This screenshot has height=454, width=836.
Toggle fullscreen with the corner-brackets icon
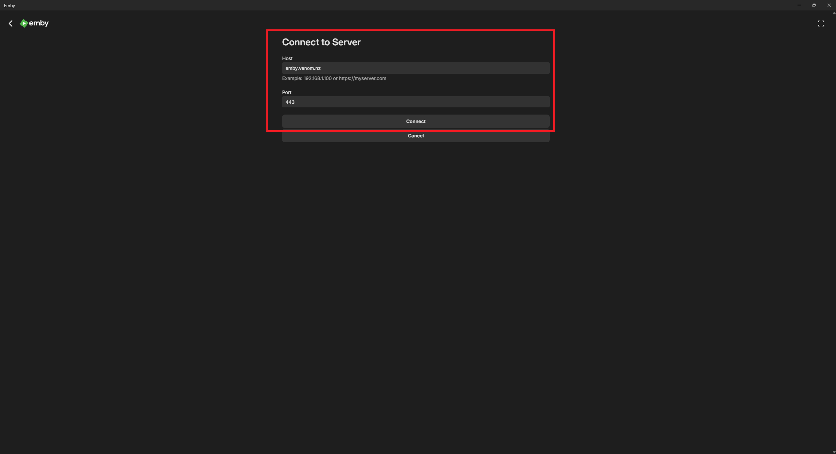(x=821, y=23)
